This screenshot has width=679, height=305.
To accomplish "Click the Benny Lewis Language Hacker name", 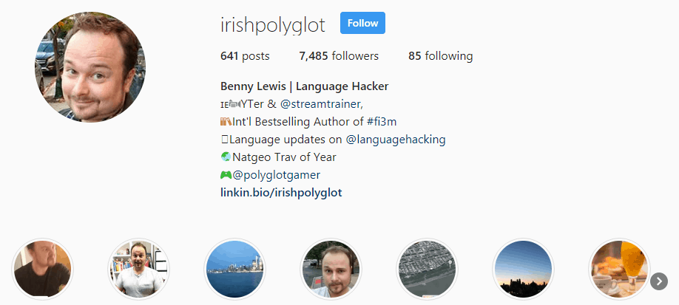I will coord(305,86).
